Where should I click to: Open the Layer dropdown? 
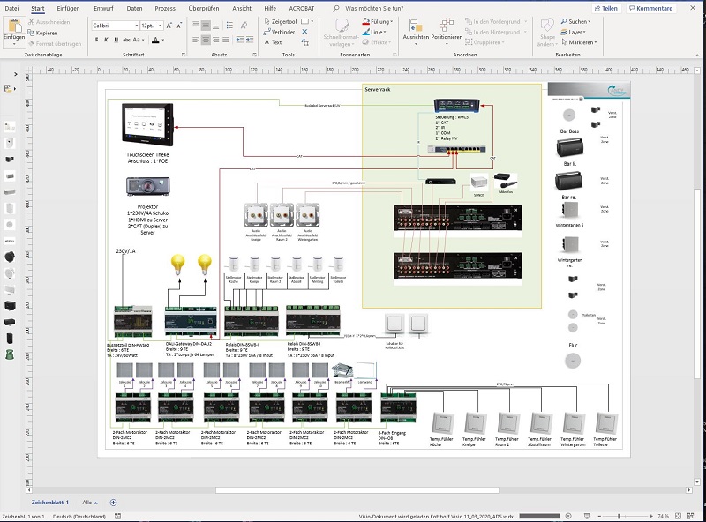(x=573, y=32)
